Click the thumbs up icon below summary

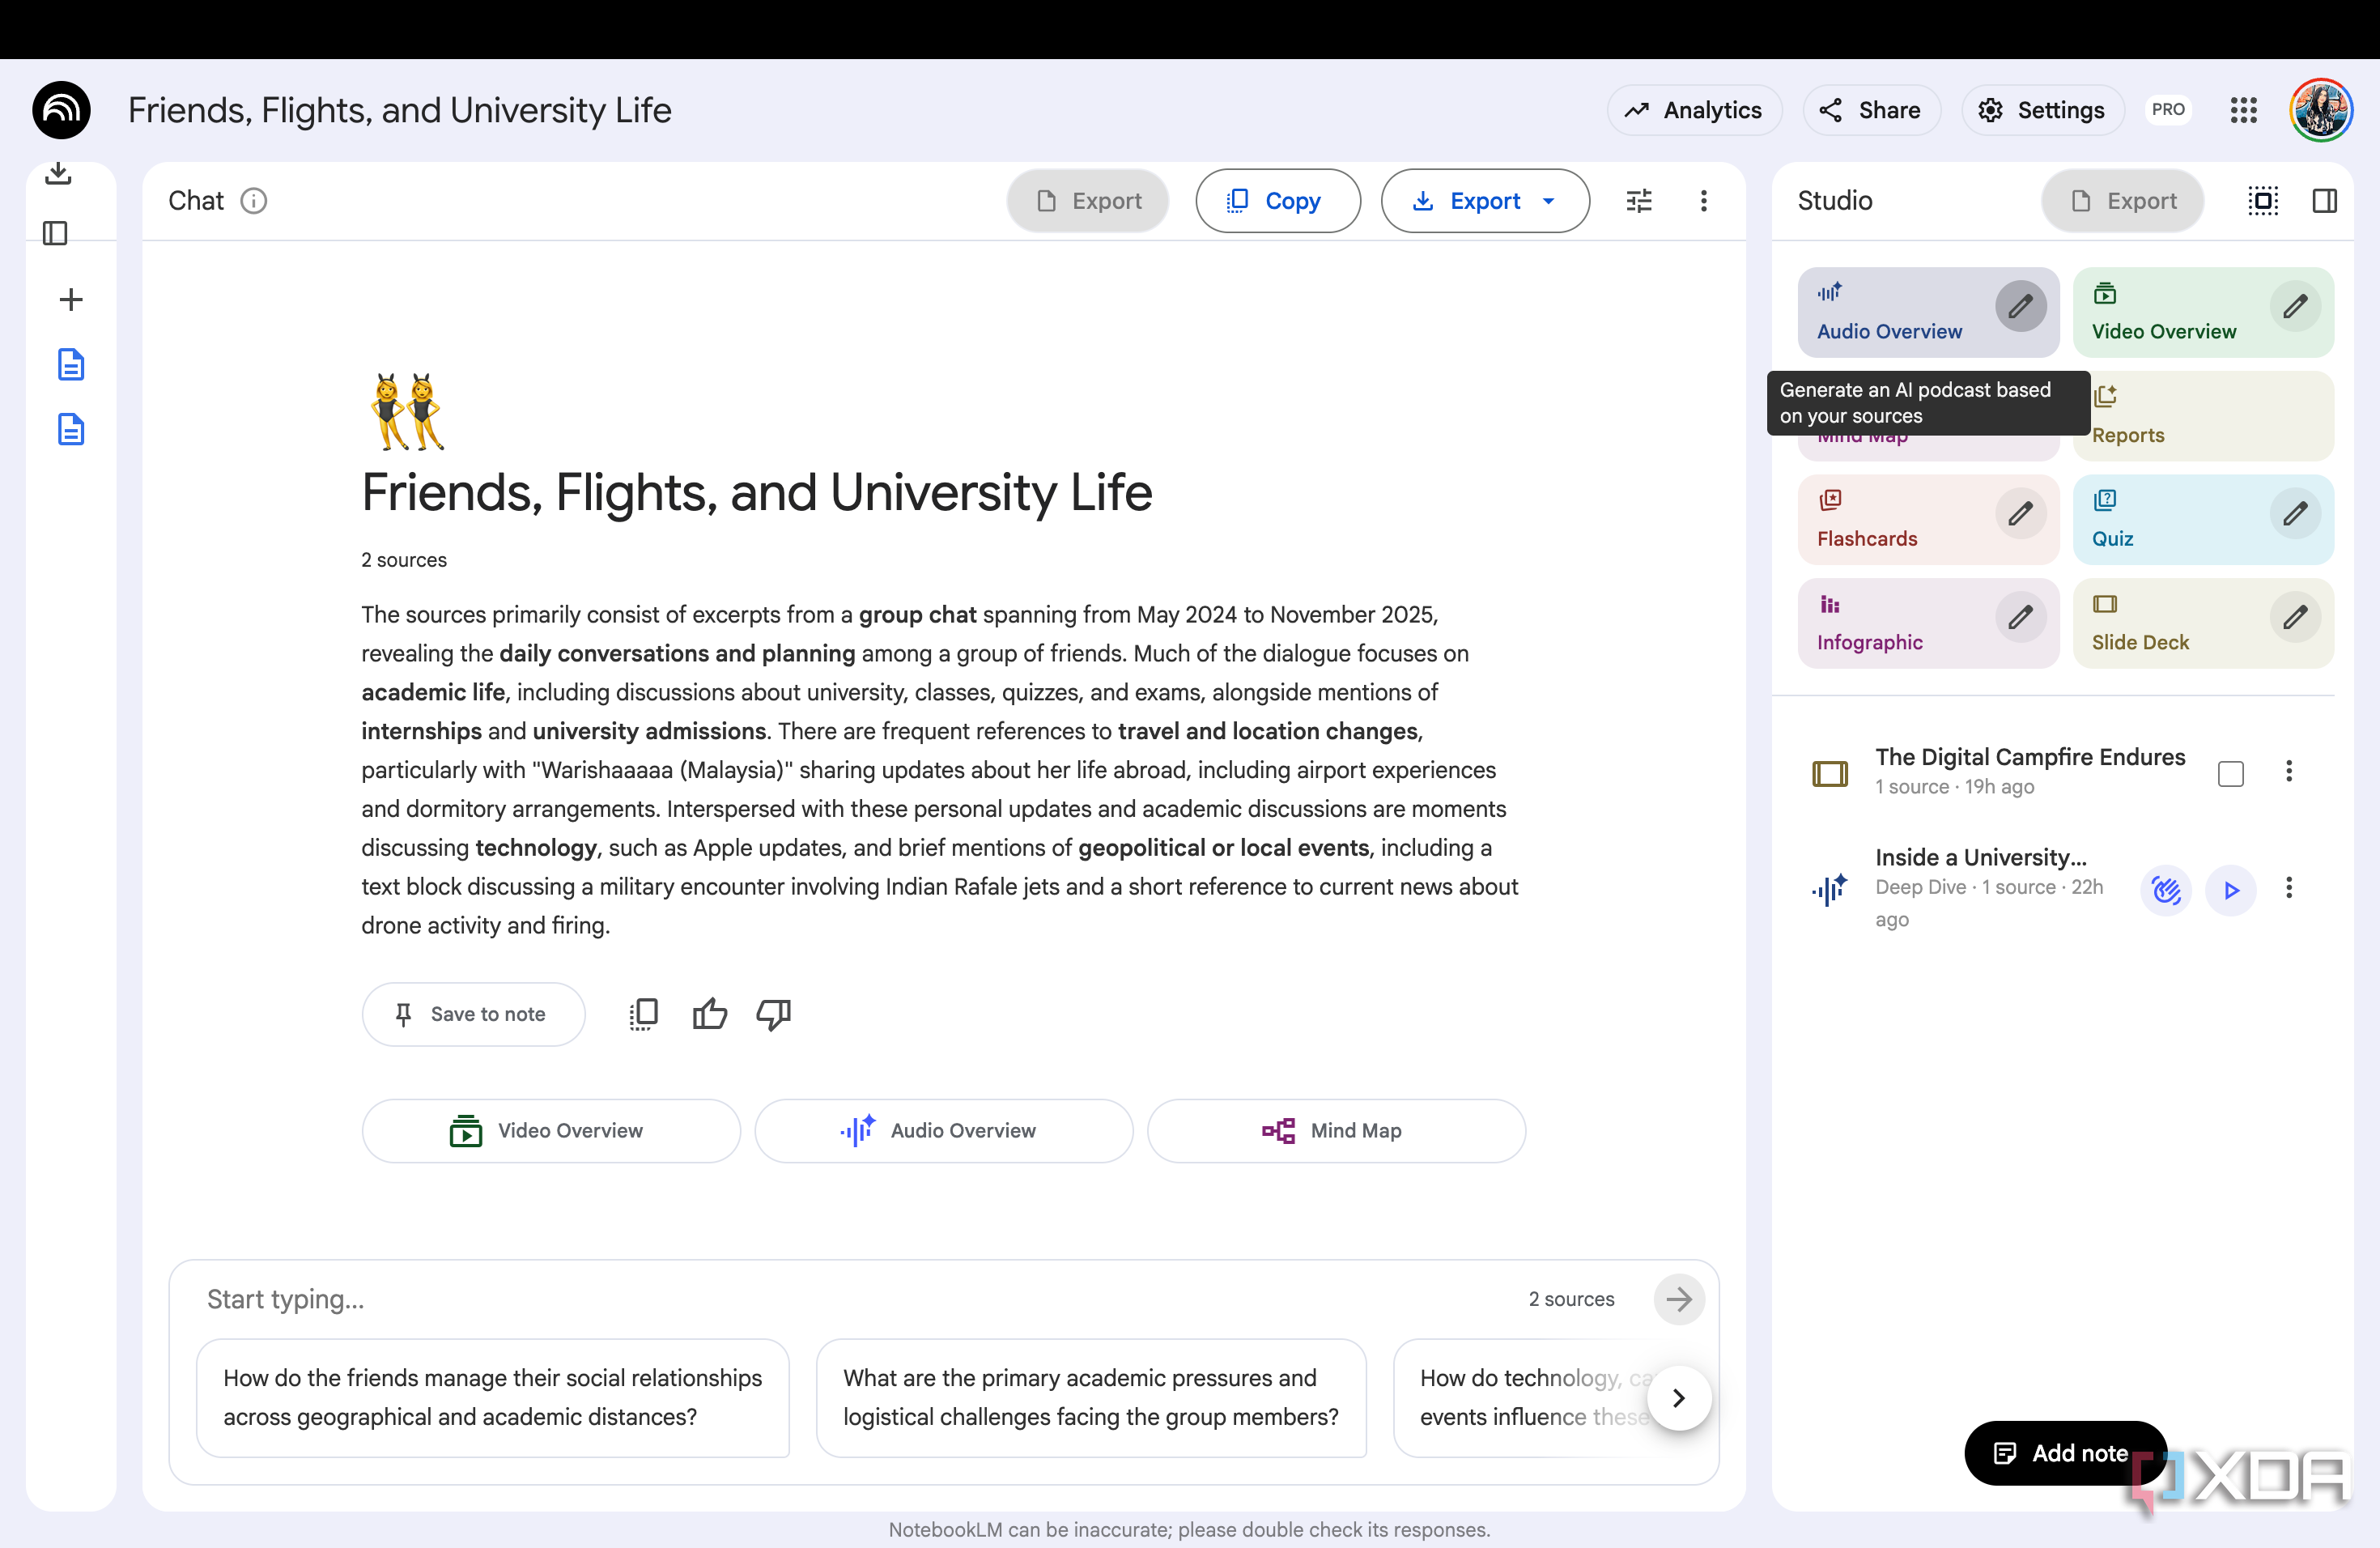click(709, 1014)
